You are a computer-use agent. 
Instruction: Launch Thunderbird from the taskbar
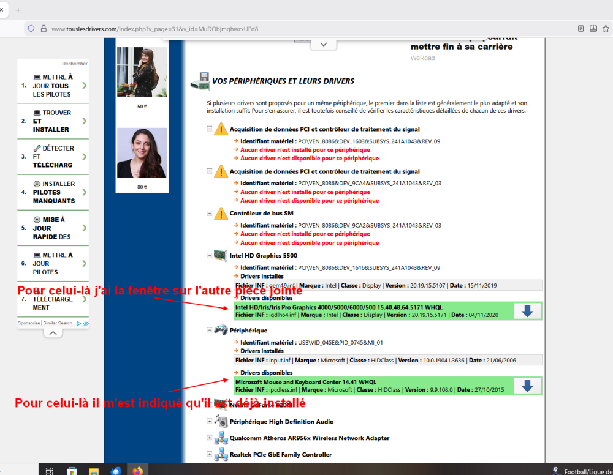point(116,471)
